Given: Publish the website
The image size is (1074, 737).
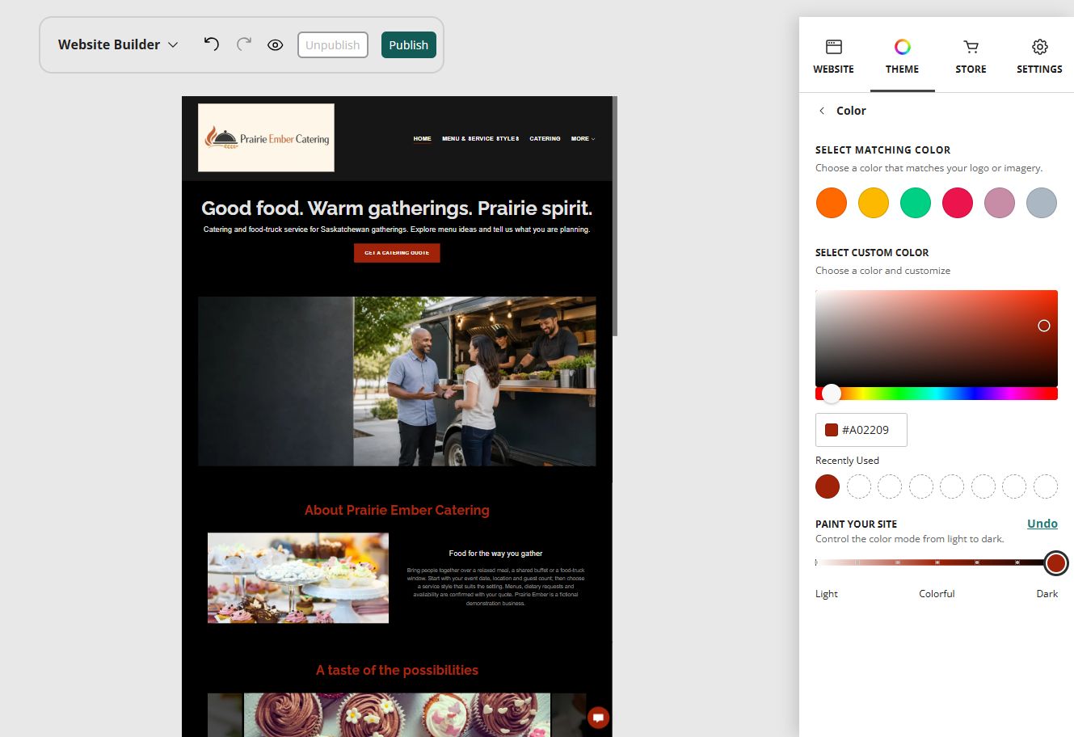Looking at the screenshot, I should [x=409, y=44].
